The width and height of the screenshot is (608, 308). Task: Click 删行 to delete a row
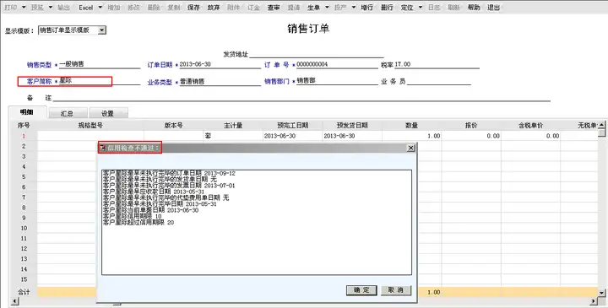387,8
